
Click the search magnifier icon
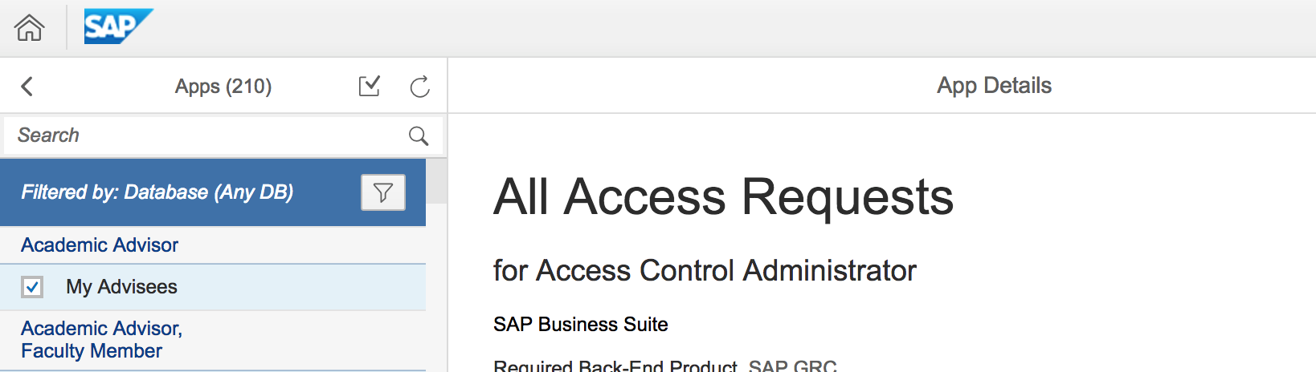click(x=419, y=135)
